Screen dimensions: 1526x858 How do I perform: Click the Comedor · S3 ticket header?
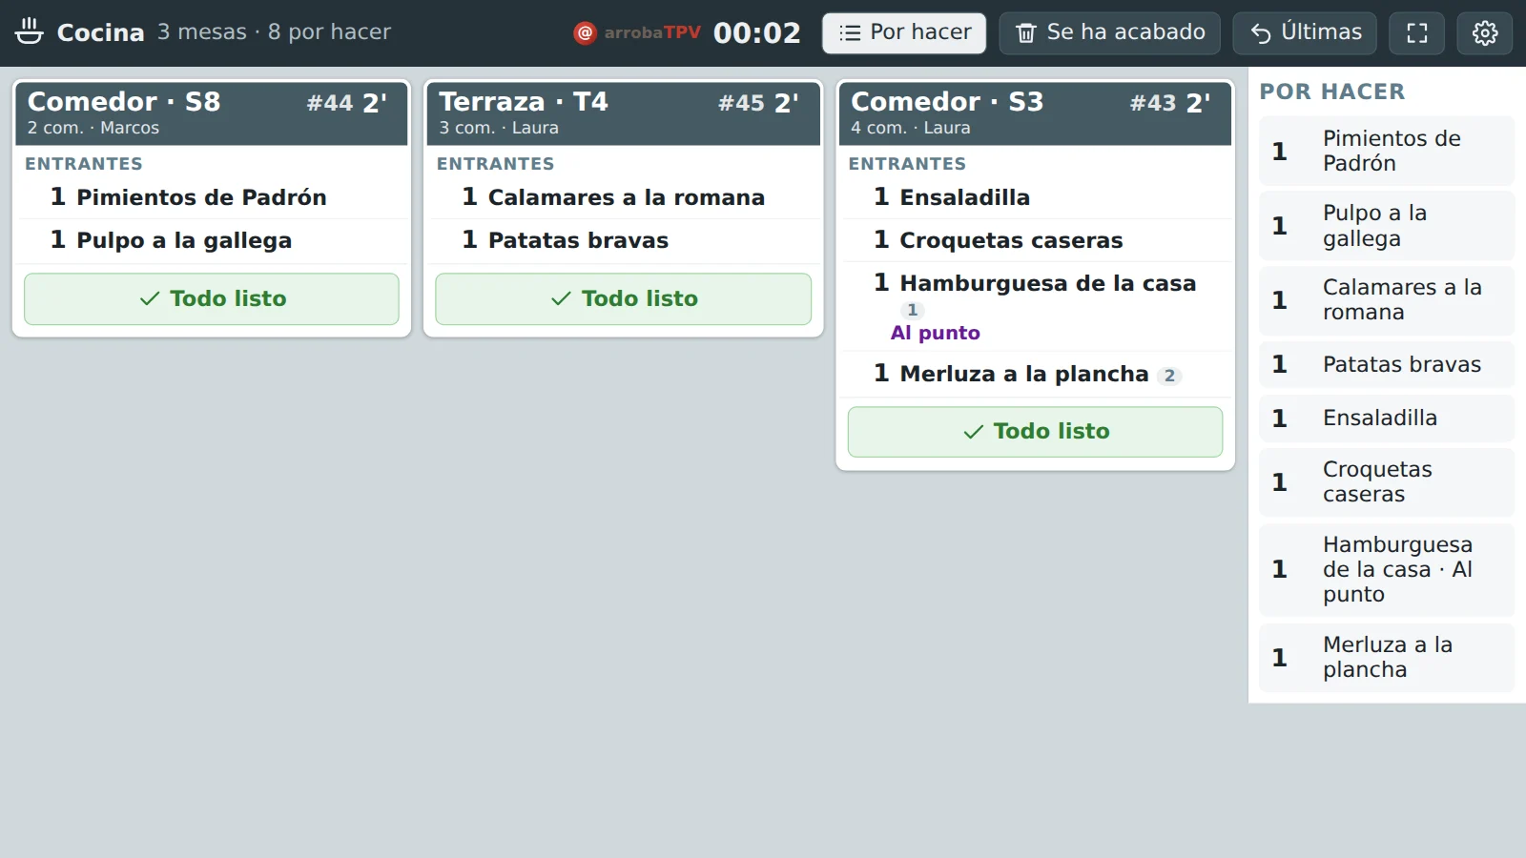pos(1036,112)
